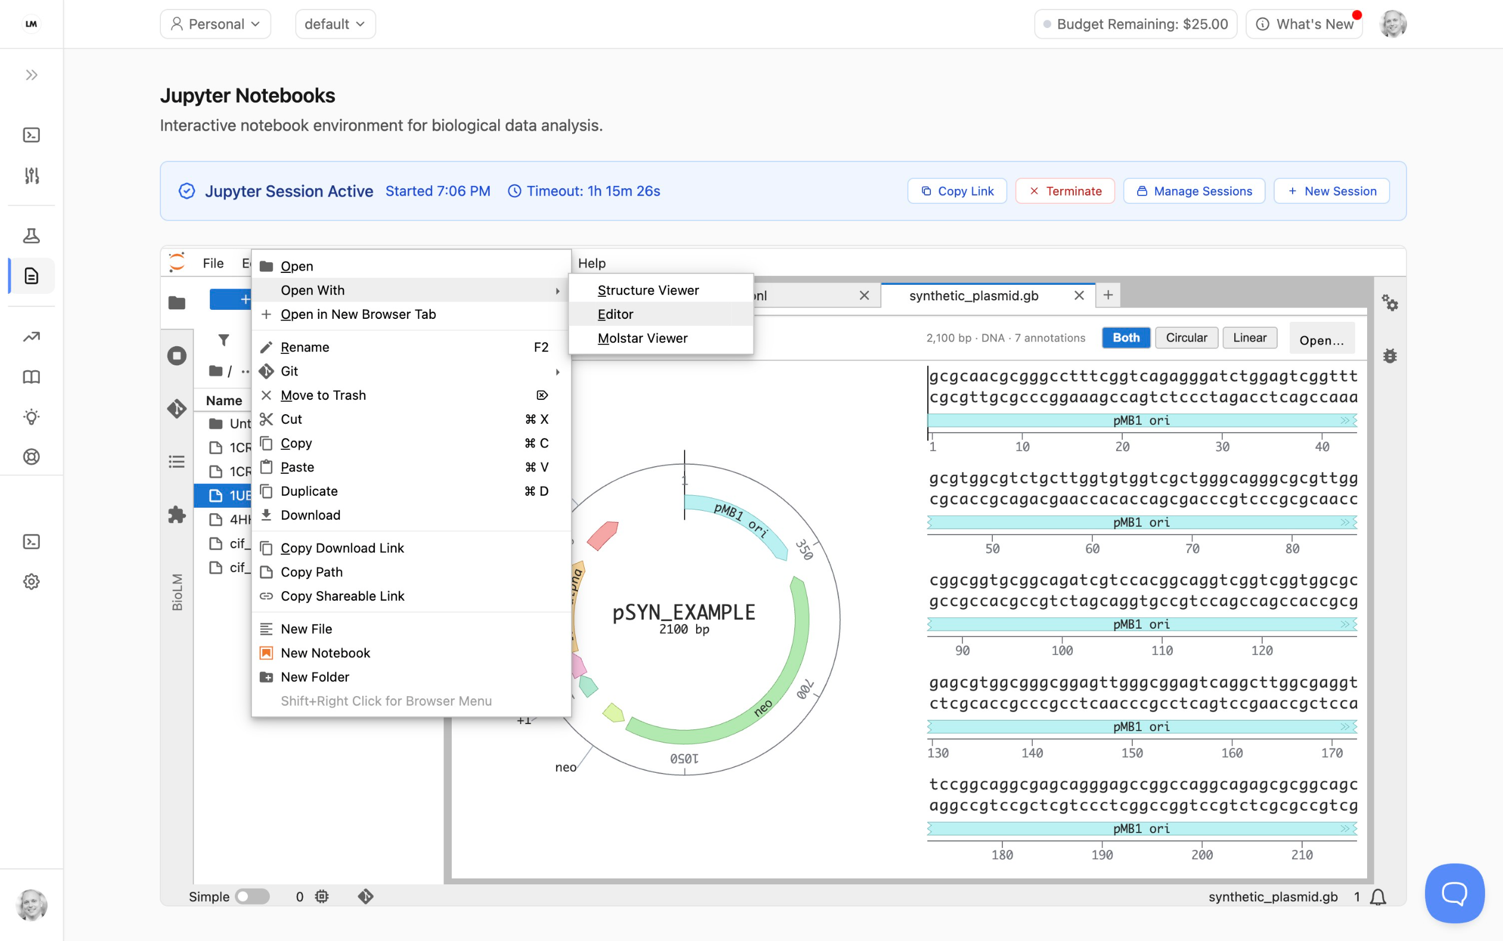1503x941 pixels.
Task: Click the property inspector gears icon
Action: click(x=1390, y=303)
